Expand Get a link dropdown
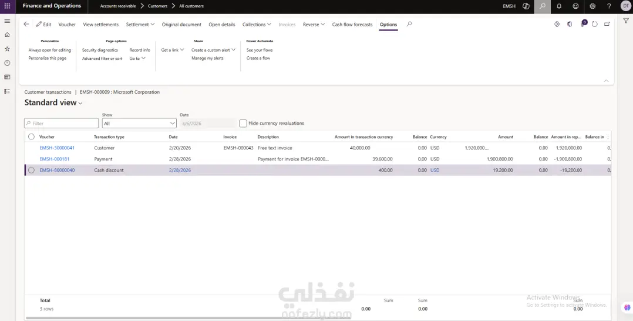Image resolution: width=633 pixels, height=321 pixels. (x=173, y=50)
